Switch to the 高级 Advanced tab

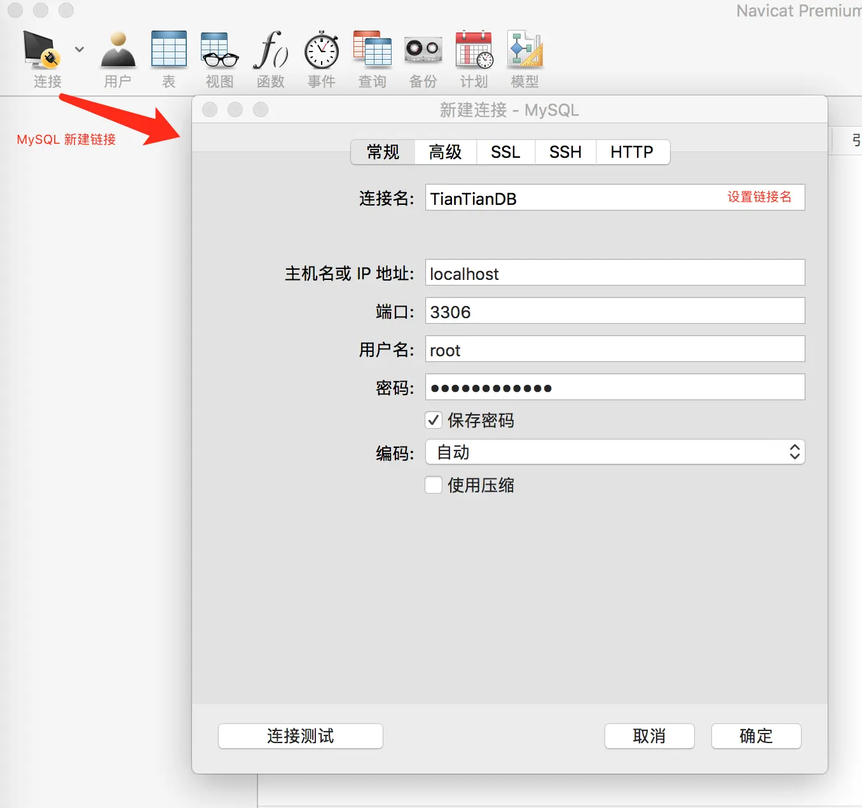coord(445,152)
